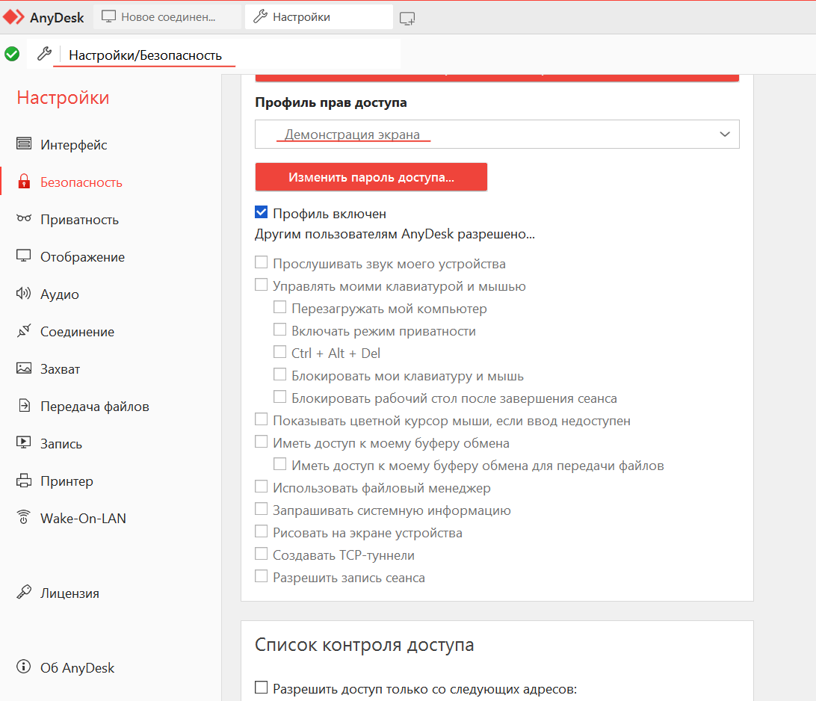
Task: Click the Wake-On-LAN signal icon
Action: (x=24, y=516)
